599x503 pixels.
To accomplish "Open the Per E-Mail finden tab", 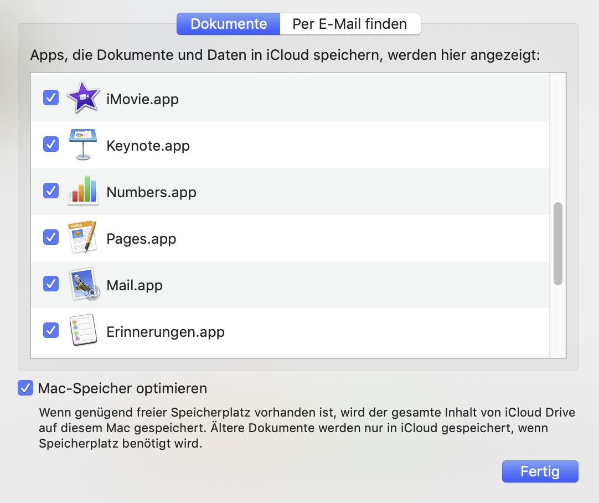I will pyautogui.click(x=350, y=24).
